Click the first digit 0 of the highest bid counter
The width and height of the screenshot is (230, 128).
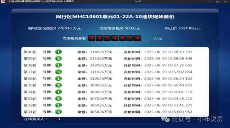tap(92, 38)
